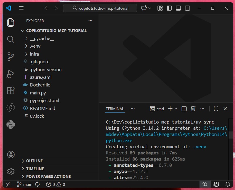The image size is (235, 190).
Task: Click the main branch in status bar
Action: (25, 184)
